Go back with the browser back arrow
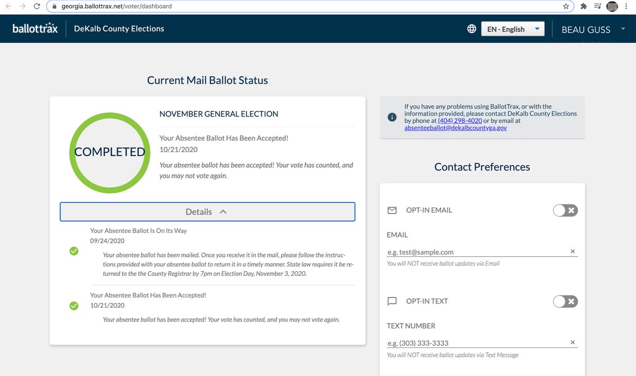Viewport: 636px width, 376px height. point(8,6)
